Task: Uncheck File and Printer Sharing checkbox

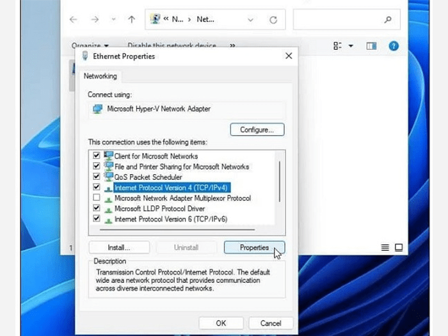Action: [x=97, y=166]
